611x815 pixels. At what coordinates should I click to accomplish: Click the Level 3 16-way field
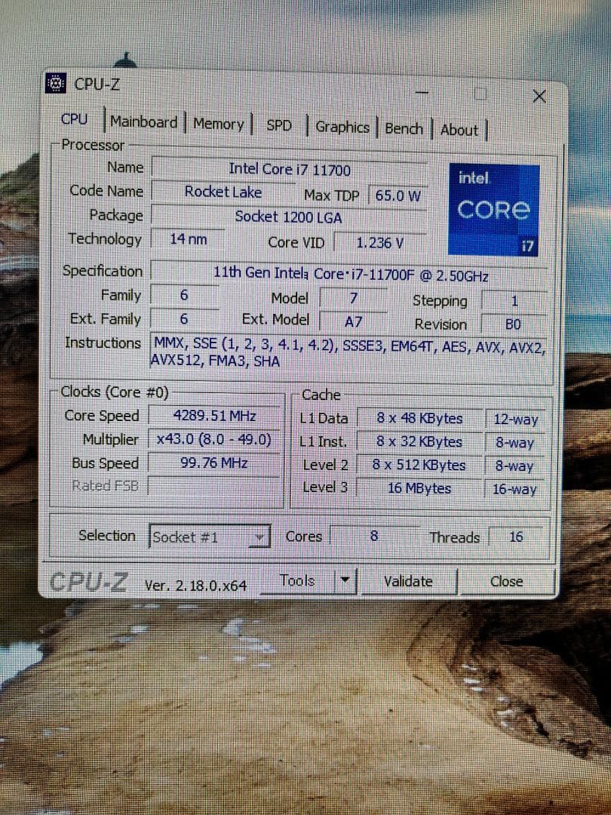tap(515, 489)
